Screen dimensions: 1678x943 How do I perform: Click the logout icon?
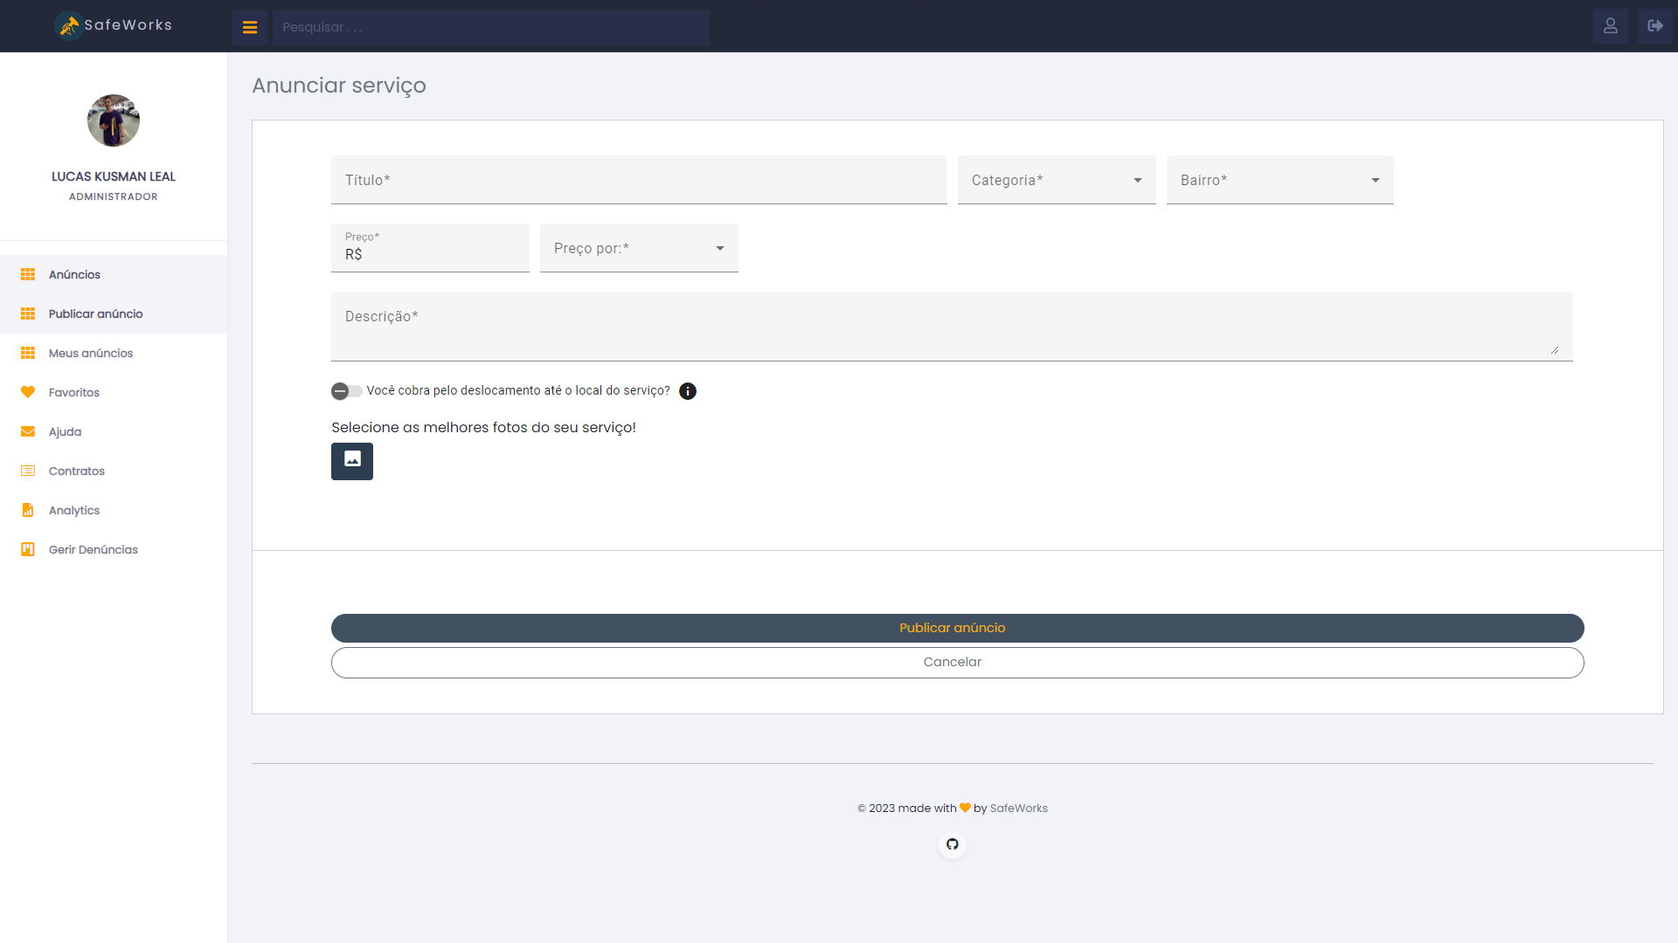coord(1654,26)
